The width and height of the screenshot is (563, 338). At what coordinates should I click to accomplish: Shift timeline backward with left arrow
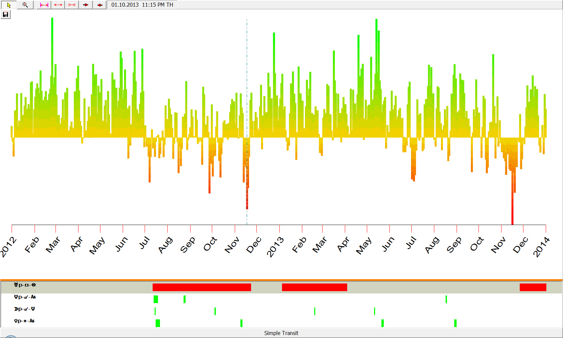coord(99,5)
